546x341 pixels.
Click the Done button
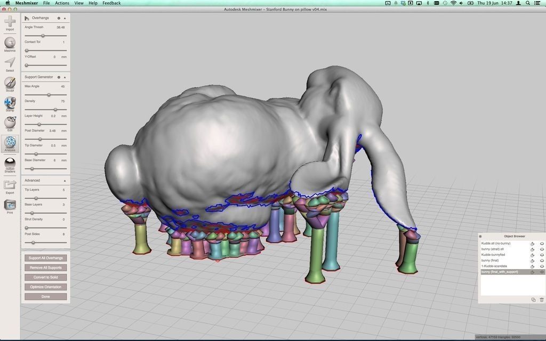coord(46,297)
